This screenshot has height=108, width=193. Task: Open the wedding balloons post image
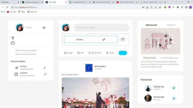96,93
